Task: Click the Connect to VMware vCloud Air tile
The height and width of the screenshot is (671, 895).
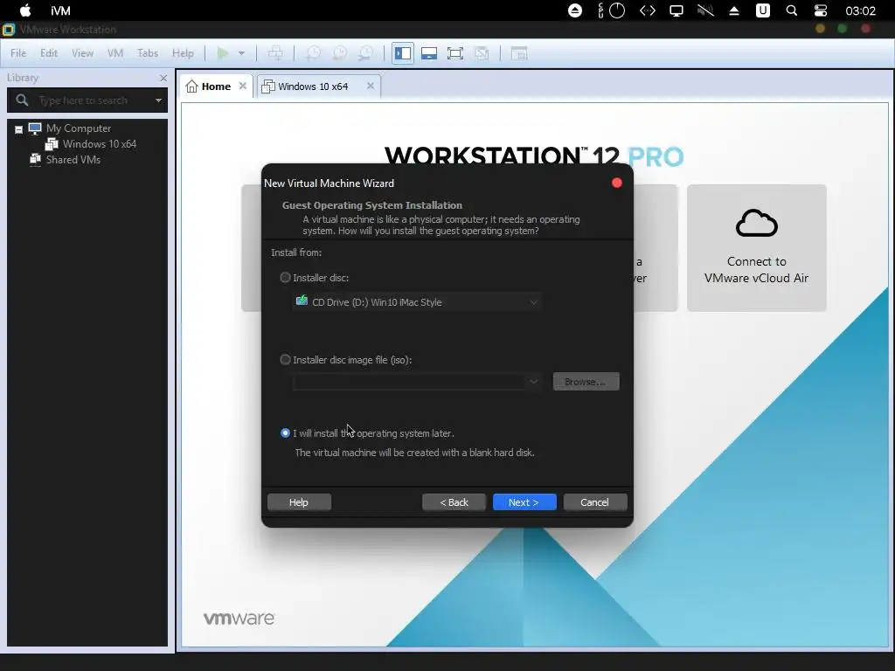Action: (756, 247)
